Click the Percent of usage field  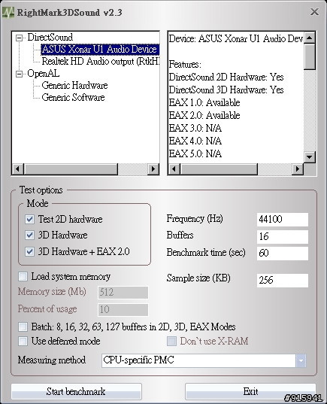123,309
